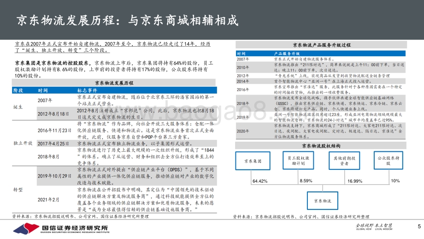Click the 转型 stage cell
The width and height of the screenshot is (424, 239).
click(x=18, y=190)
